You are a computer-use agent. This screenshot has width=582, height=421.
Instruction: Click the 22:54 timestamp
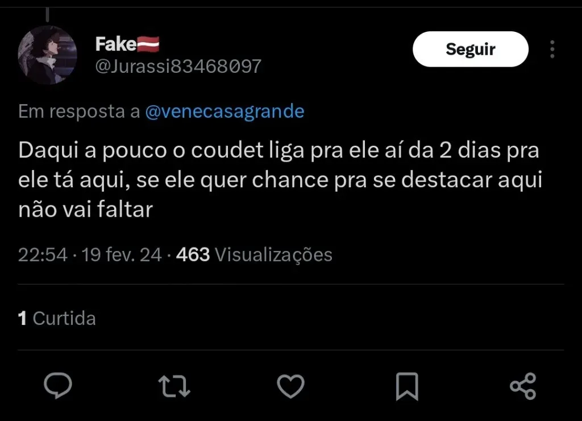(x=43, y=254)
